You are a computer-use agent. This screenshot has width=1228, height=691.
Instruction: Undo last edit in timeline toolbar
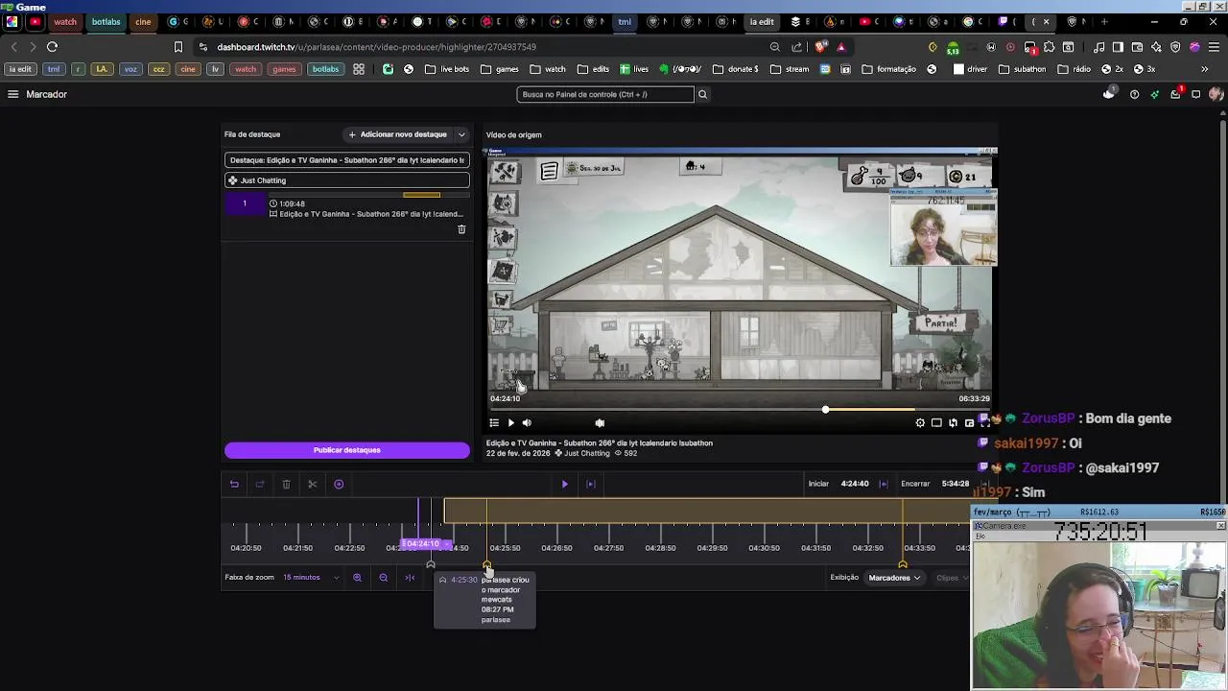coord(234,485)
